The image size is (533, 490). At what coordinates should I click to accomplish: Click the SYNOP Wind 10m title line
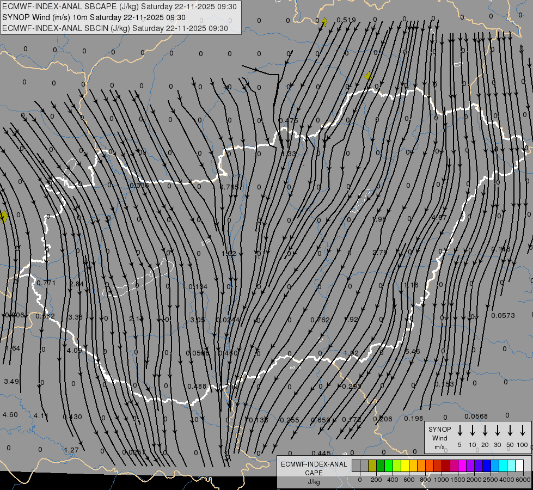click(x=94, y=17)
